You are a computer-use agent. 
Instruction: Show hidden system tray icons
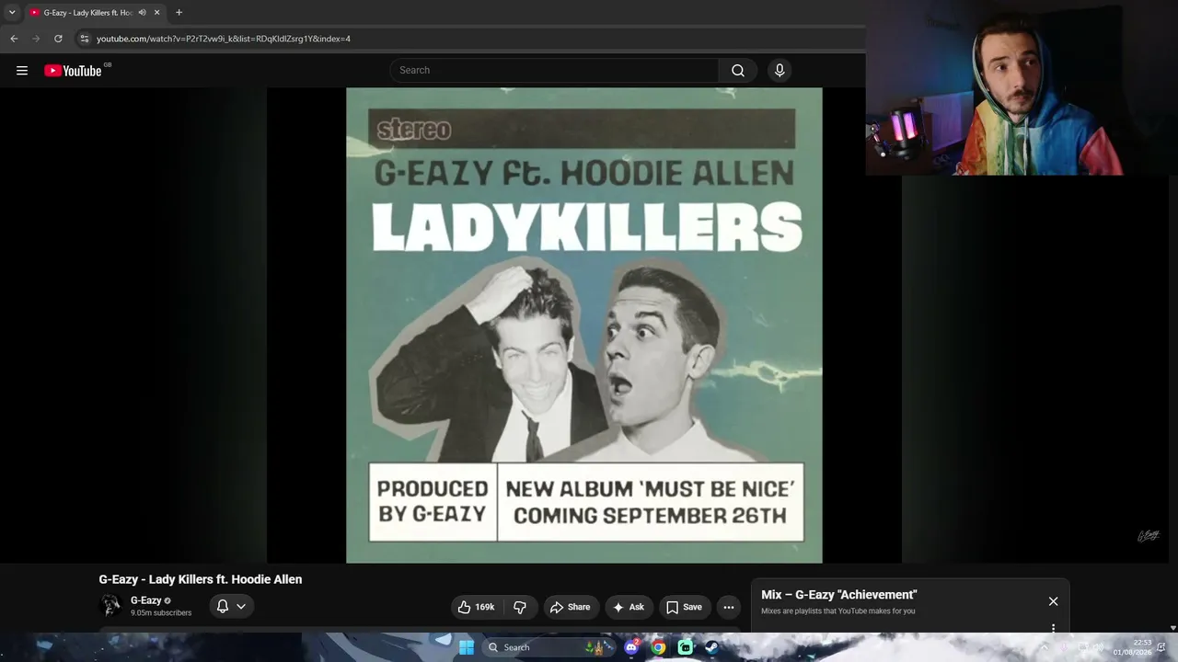point(1044,647)
